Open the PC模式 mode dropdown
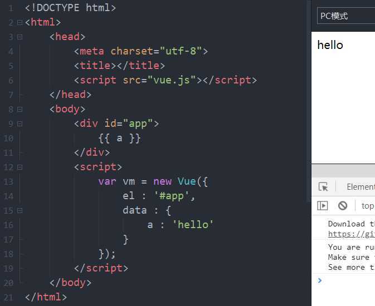This screenshot has width=375, height=306. 346,16
